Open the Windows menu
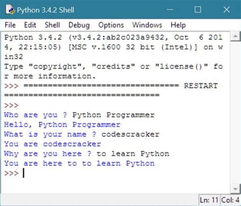The height and width of the screenshot is (206, 241). 147,25
